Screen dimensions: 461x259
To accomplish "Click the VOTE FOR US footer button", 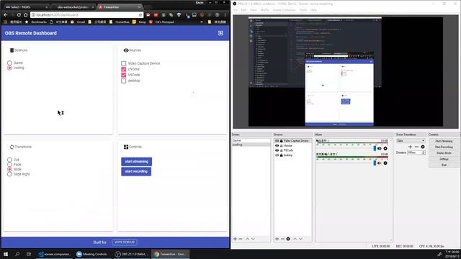I will (125, 242).
